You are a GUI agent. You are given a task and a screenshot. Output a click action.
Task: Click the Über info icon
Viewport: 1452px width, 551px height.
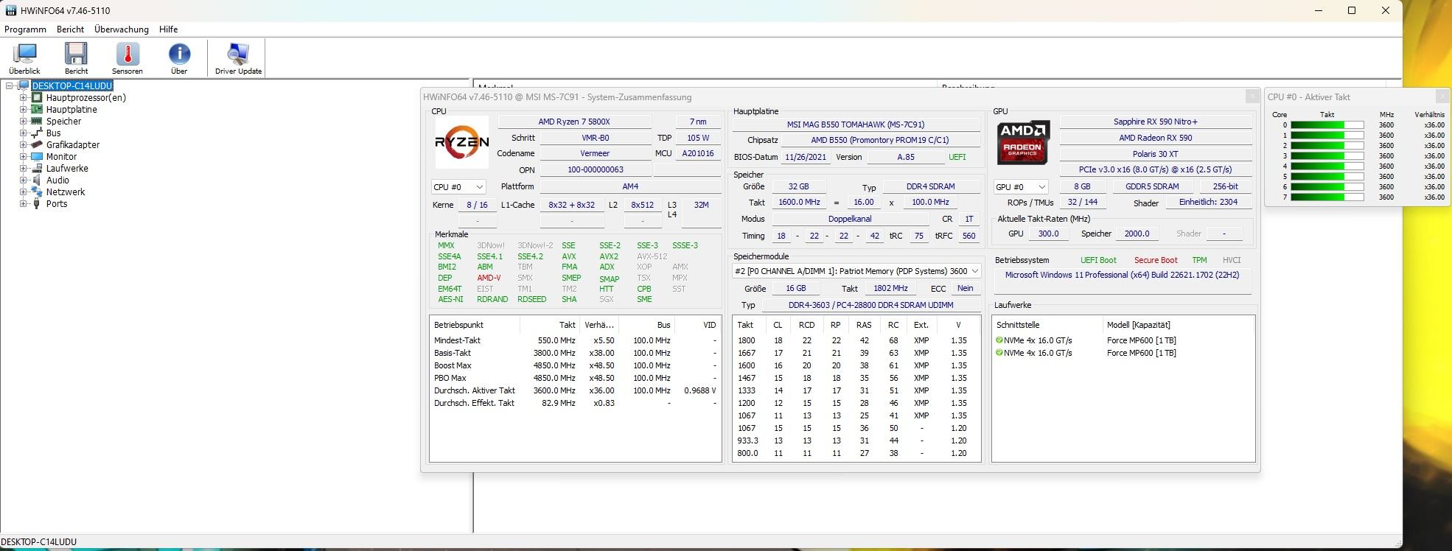pyautogui.click(x=179, y=58)
